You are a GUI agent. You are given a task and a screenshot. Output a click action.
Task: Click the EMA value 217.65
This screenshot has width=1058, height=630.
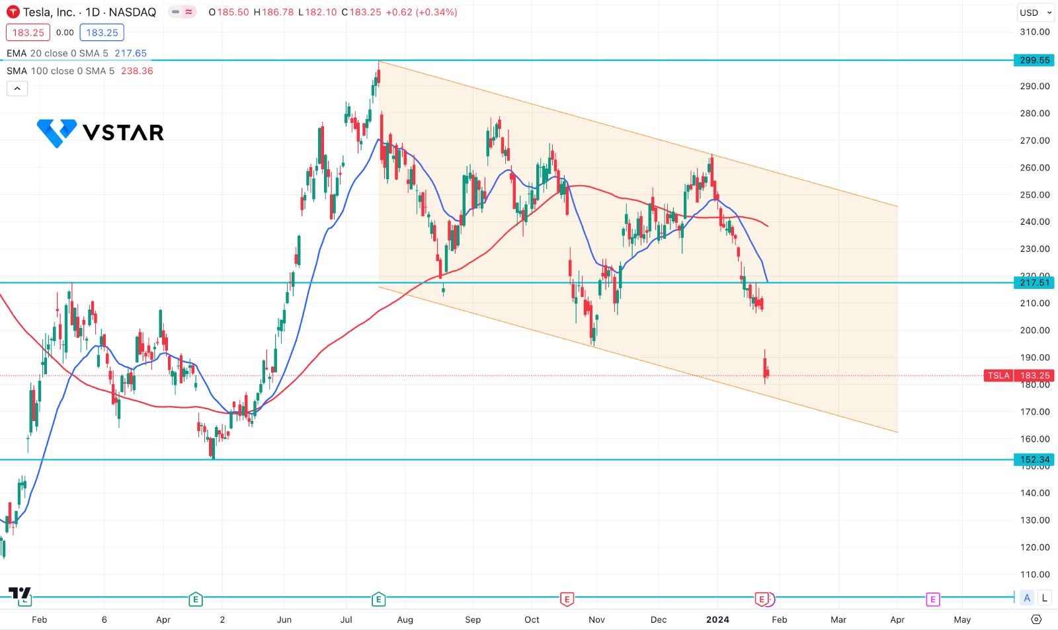(131, 54)
